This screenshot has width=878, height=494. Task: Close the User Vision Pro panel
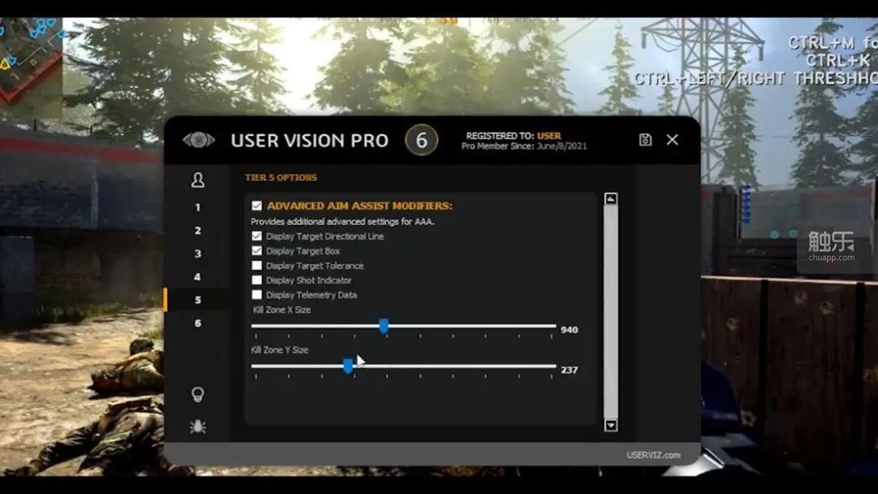pos(672,140)
